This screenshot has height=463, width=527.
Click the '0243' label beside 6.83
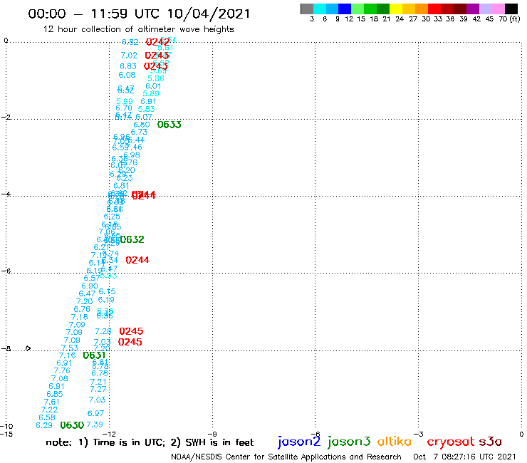point(156,66)
